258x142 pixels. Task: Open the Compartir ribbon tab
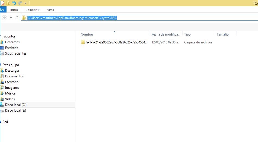(32, 10)
